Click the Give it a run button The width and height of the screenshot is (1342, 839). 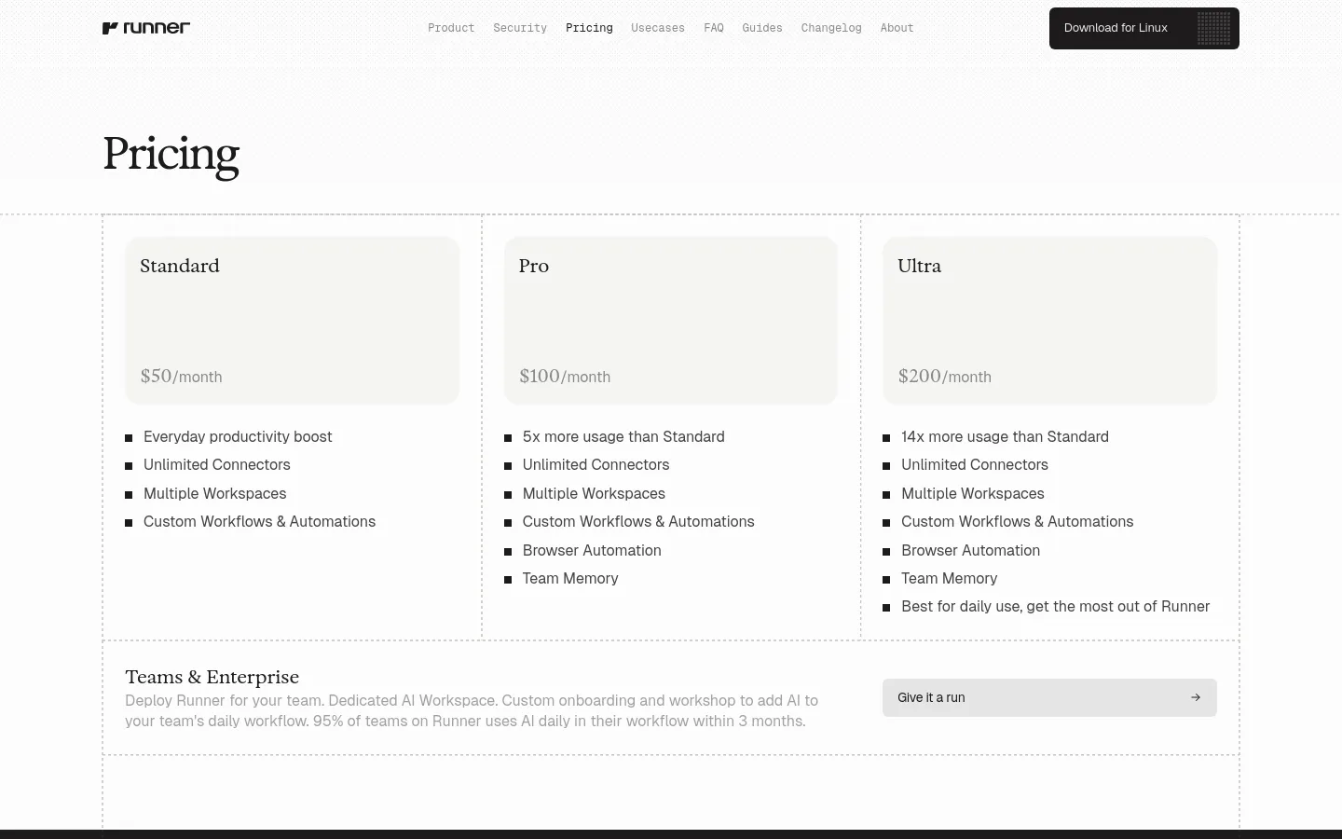click(x=1049, y=697)
